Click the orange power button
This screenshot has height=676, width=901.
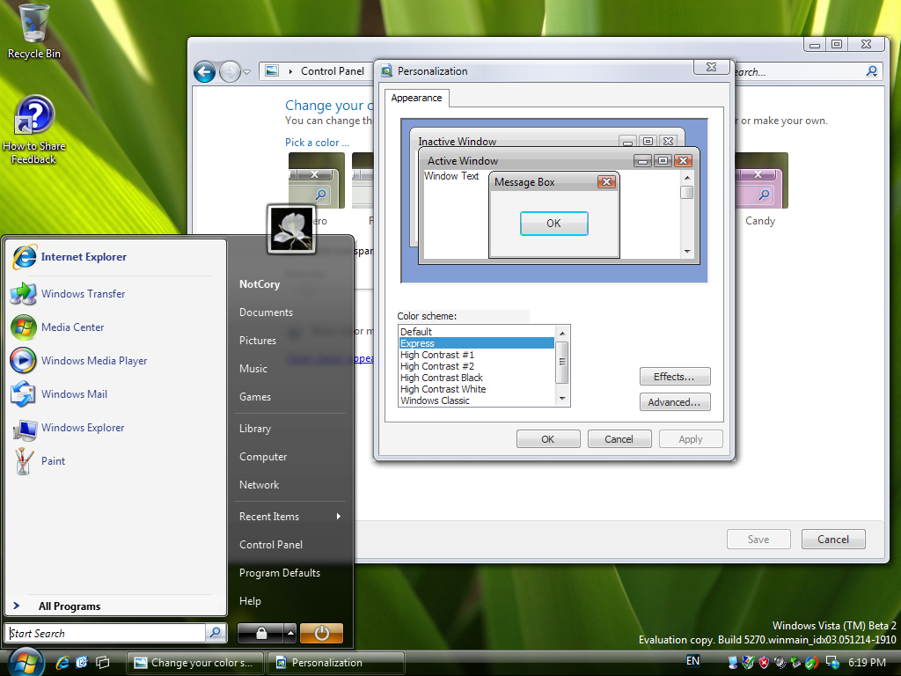click(321, 633)
